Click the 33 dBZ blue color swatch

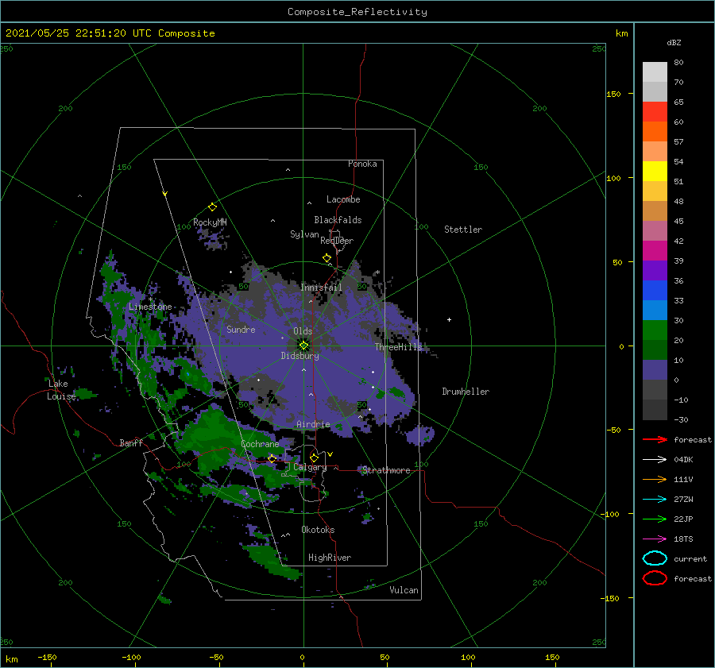655,310
